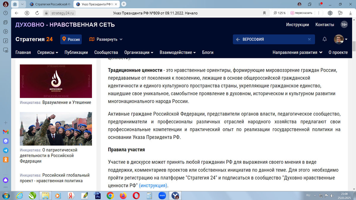
Task: Open the user avatar profile menu
Action: [x=341, y=39]
